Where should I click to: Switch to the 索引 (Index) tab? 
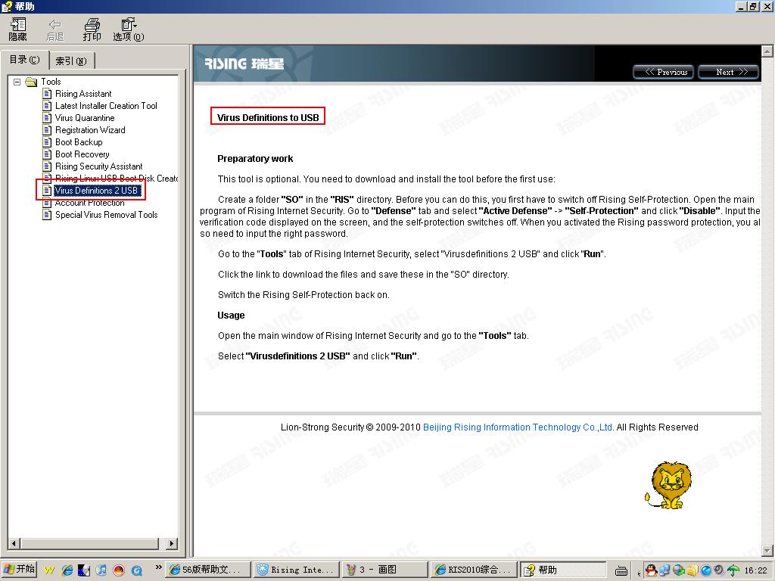coord(71,61)
